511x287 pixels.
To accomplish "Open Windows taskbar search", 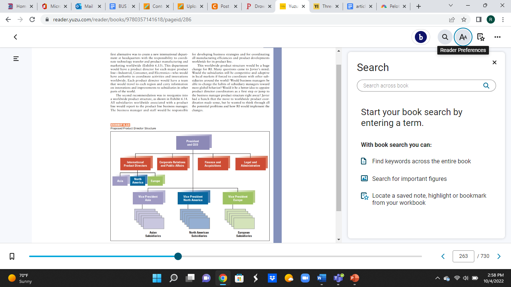I will click(x=174, y=278).
